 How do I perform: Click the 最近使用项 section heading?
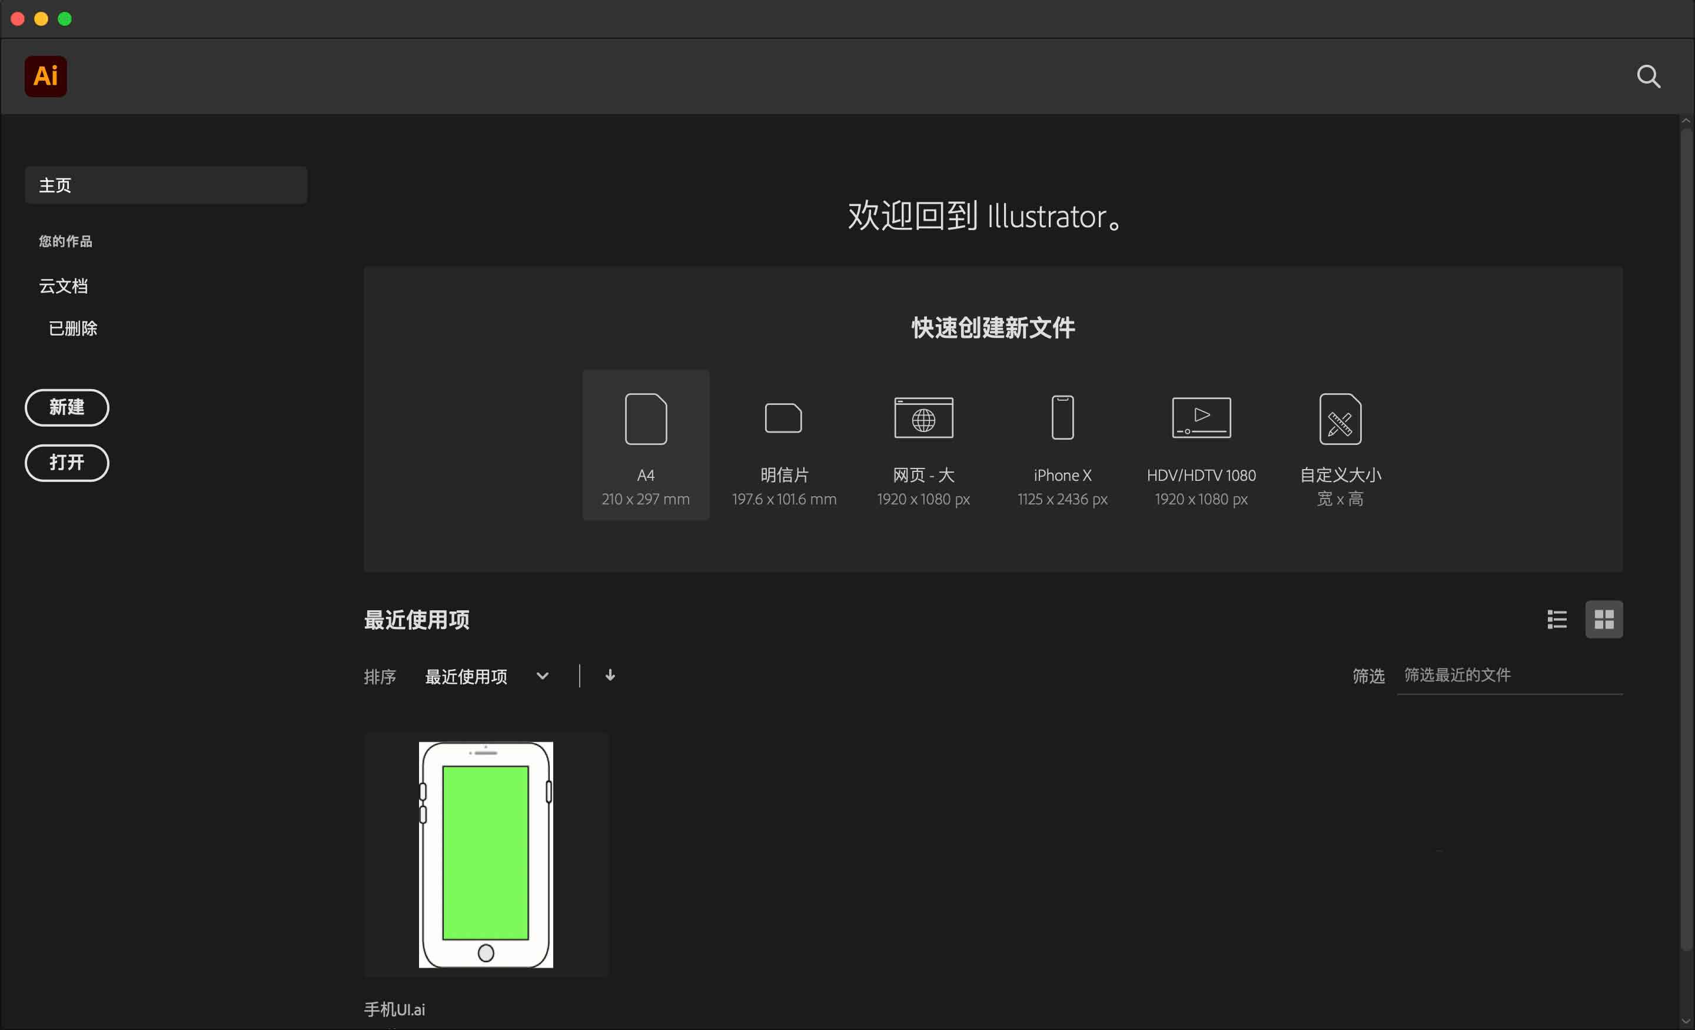pyautogui.click(x=416, y=619)
